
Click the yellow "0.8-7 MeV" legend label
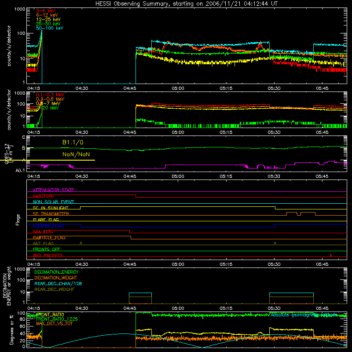[48, 103]
